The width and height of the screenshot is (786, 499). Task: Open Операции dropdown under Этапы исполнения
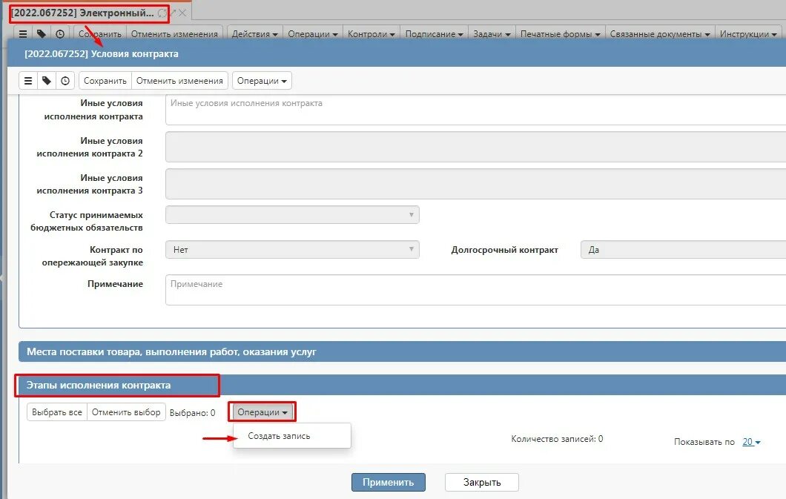262,412
